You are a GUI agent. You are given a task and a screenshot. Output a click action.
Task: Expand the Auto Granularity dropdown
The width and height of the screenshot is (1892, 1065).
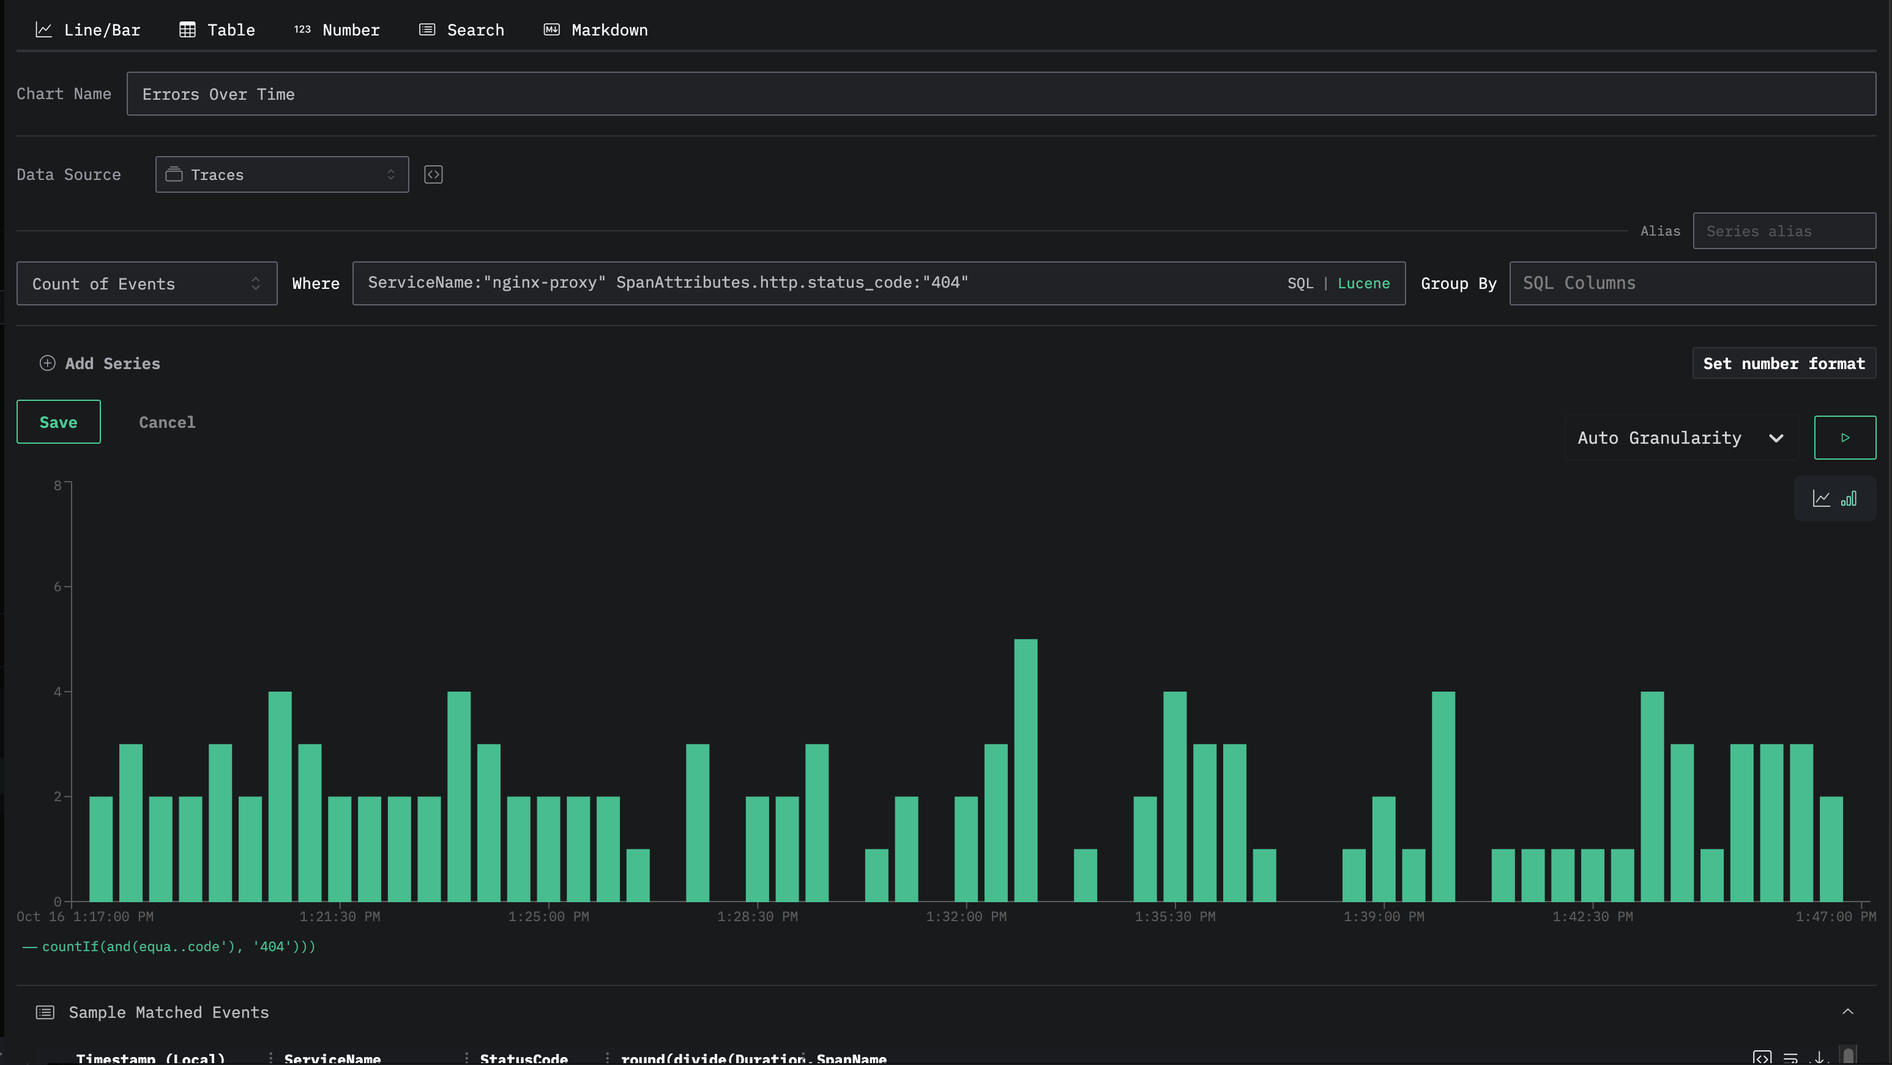tap(1680, 438)
